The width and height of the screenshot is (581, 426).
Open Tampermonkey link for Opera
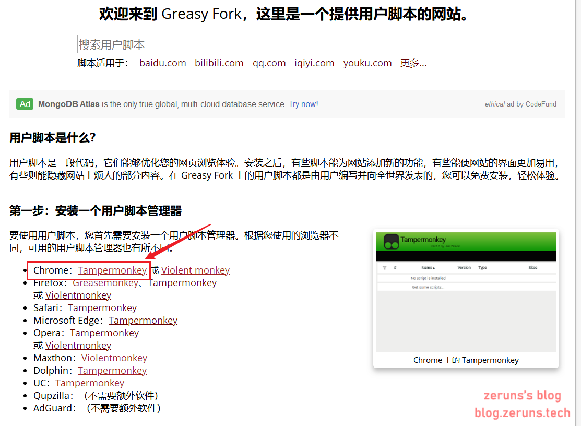click(104, 333)
